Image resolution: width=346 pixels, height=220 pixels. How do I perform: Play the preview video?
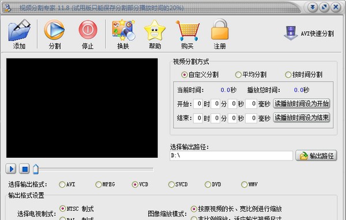(x=11, y=169)
